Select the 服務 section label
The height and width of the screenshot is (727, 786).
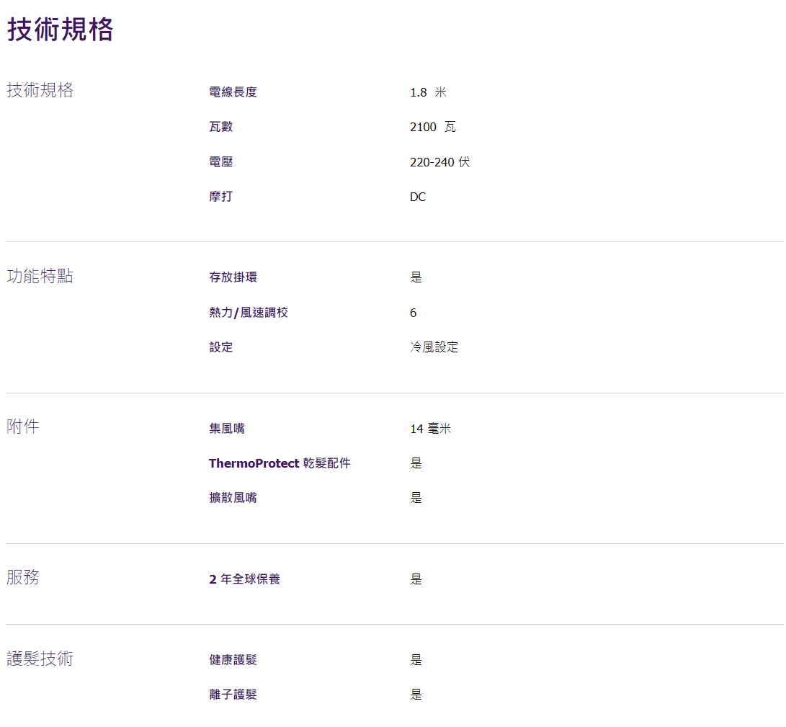pos(23,577)
